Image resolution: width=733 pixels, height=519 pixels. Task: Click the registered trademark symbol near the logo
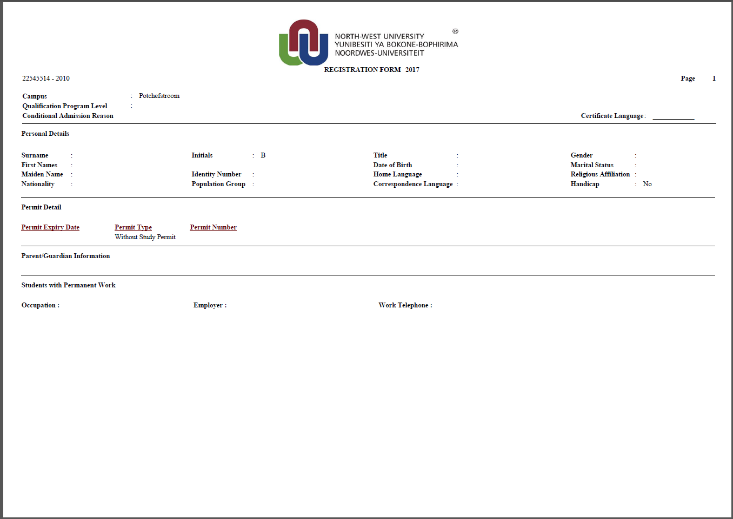[x=455, y=31]
